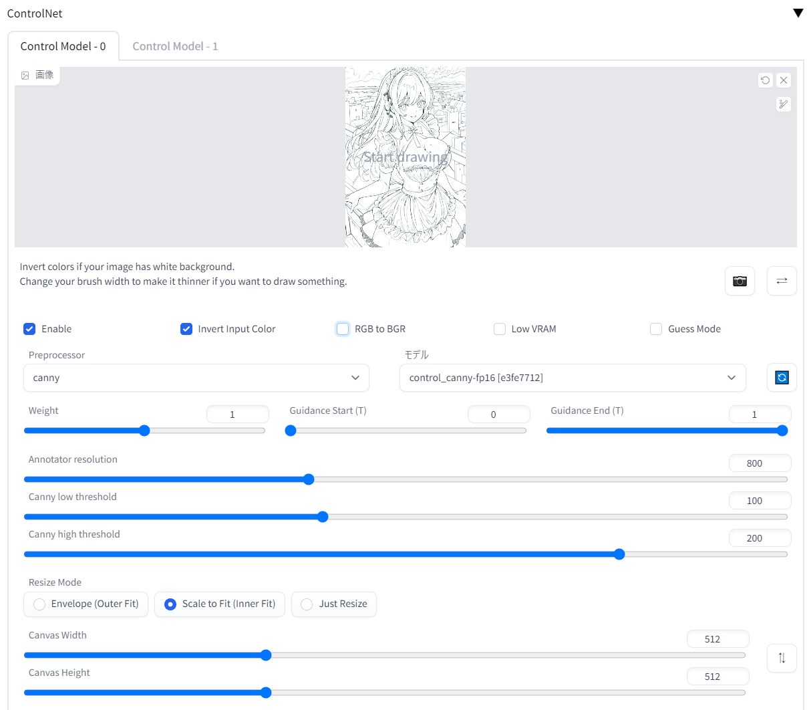Remove the uploaded image with X icon
Image resolution: width=807 pixels, height=710 pixels.
click(x=784, y=80)
